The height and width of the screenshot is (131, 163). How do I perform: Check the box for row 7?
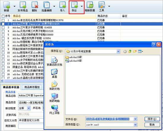(x=3, y=42)
